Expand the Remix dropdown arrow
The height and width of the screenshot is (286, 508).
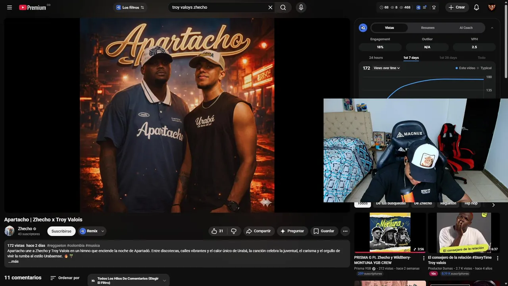tap(103, 231)
